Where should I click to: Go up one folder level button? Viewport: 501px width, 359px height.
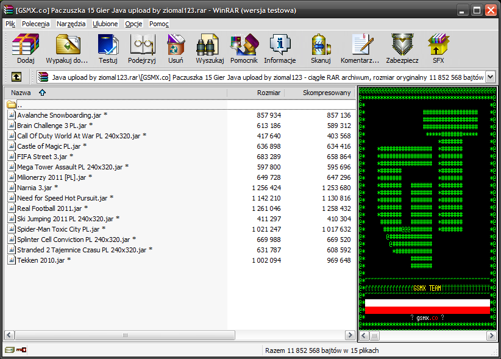coord(16,77)
